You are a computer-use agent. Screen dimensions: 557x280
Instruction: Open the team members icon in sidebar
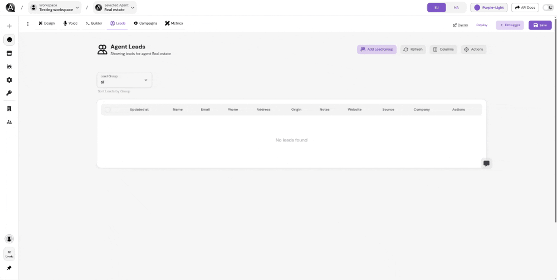[9, 122]
